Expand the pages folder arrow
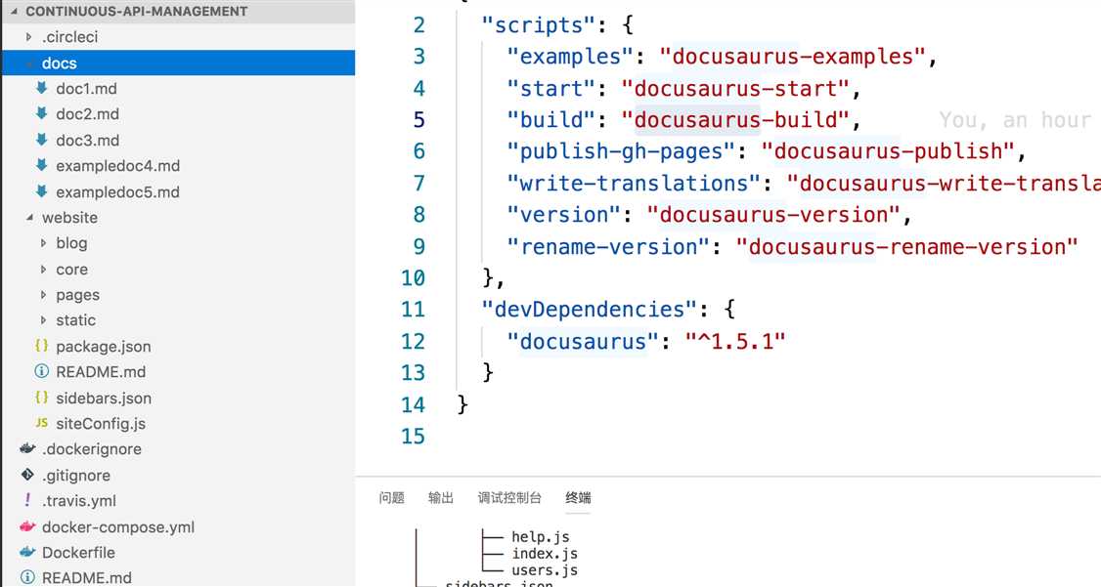The image size is (1101, 587). (x=44, y=295)
